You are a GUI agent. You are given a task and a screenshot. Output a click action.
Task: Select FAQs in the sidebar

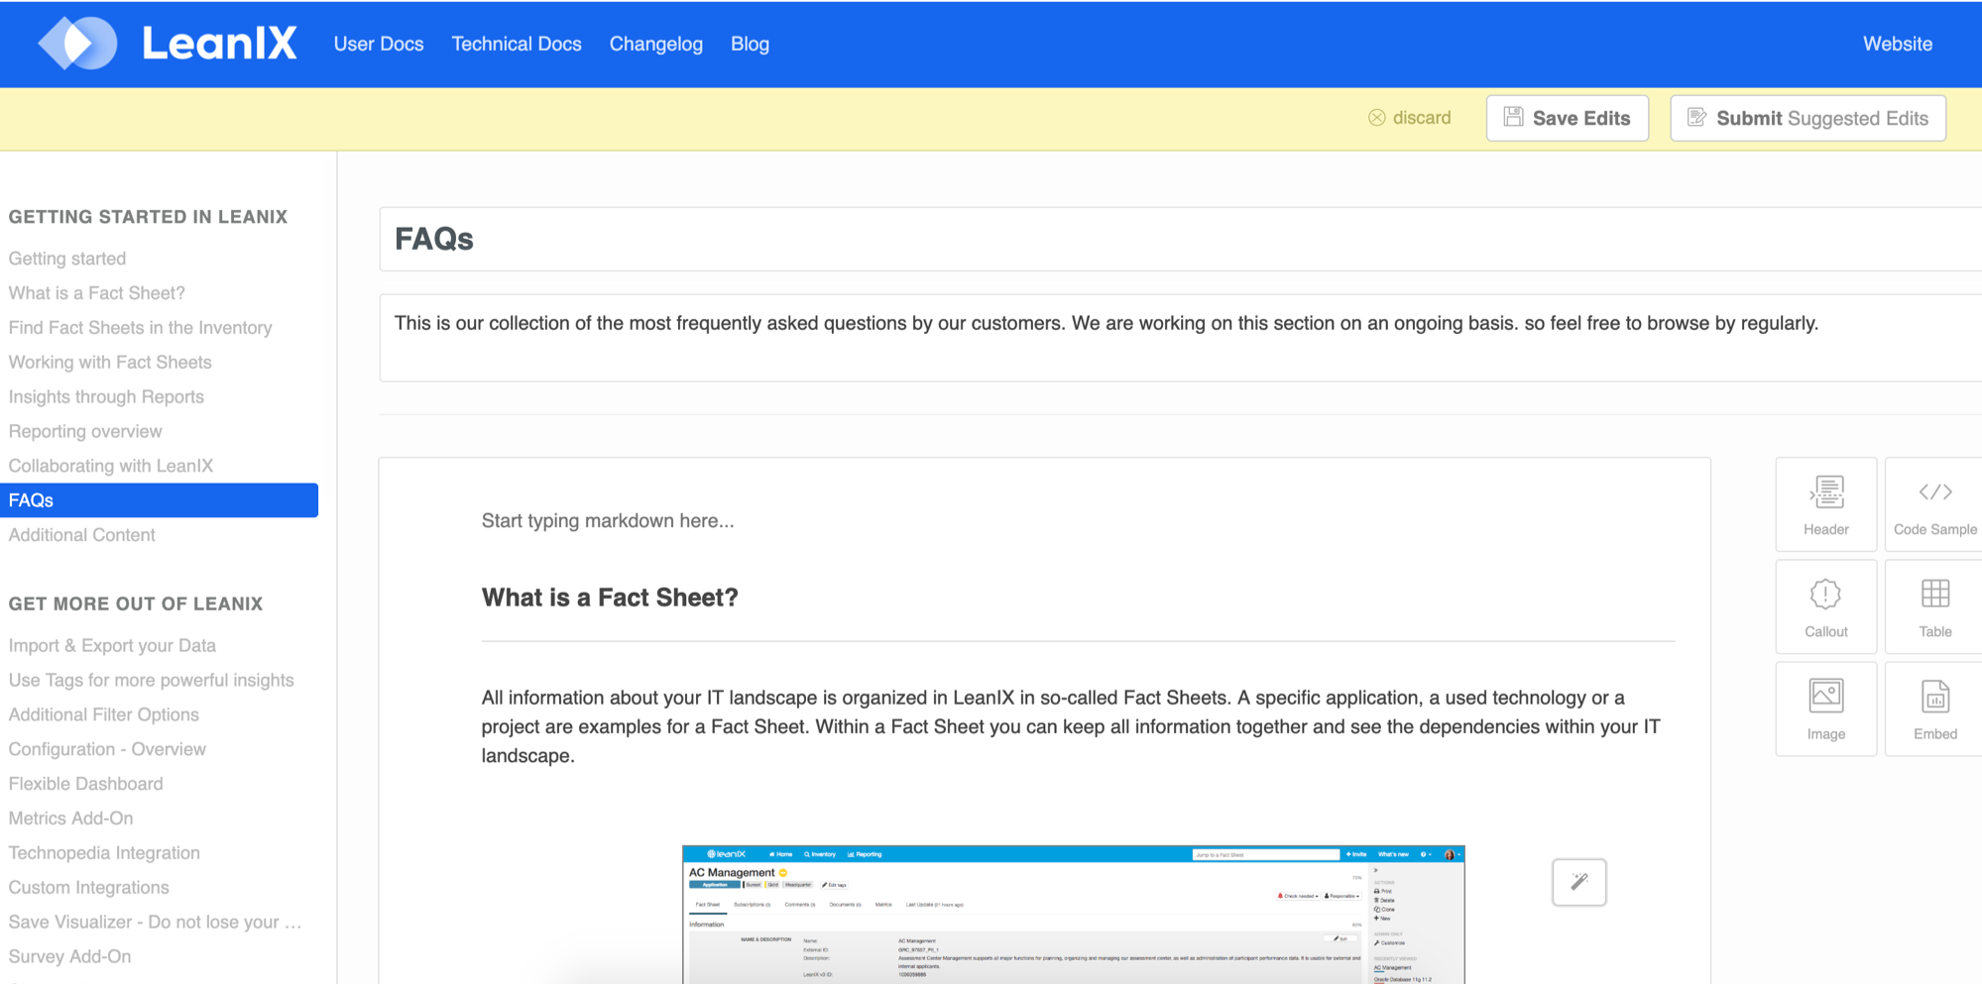[x=159, y=500]
